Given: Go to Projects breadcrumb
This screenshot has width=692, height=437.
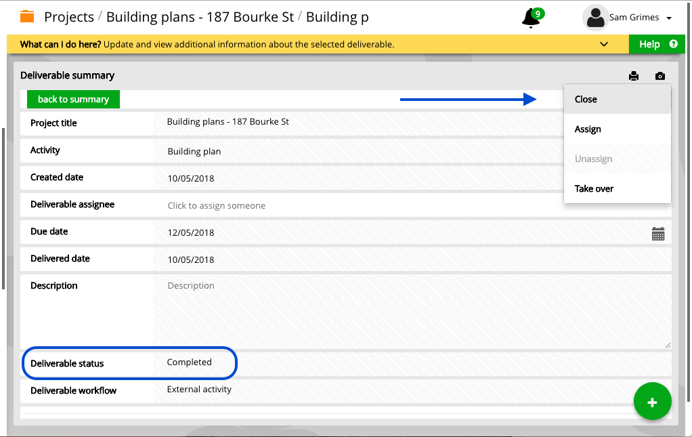Looking at the screenshot, I should (x=69, y=17).
